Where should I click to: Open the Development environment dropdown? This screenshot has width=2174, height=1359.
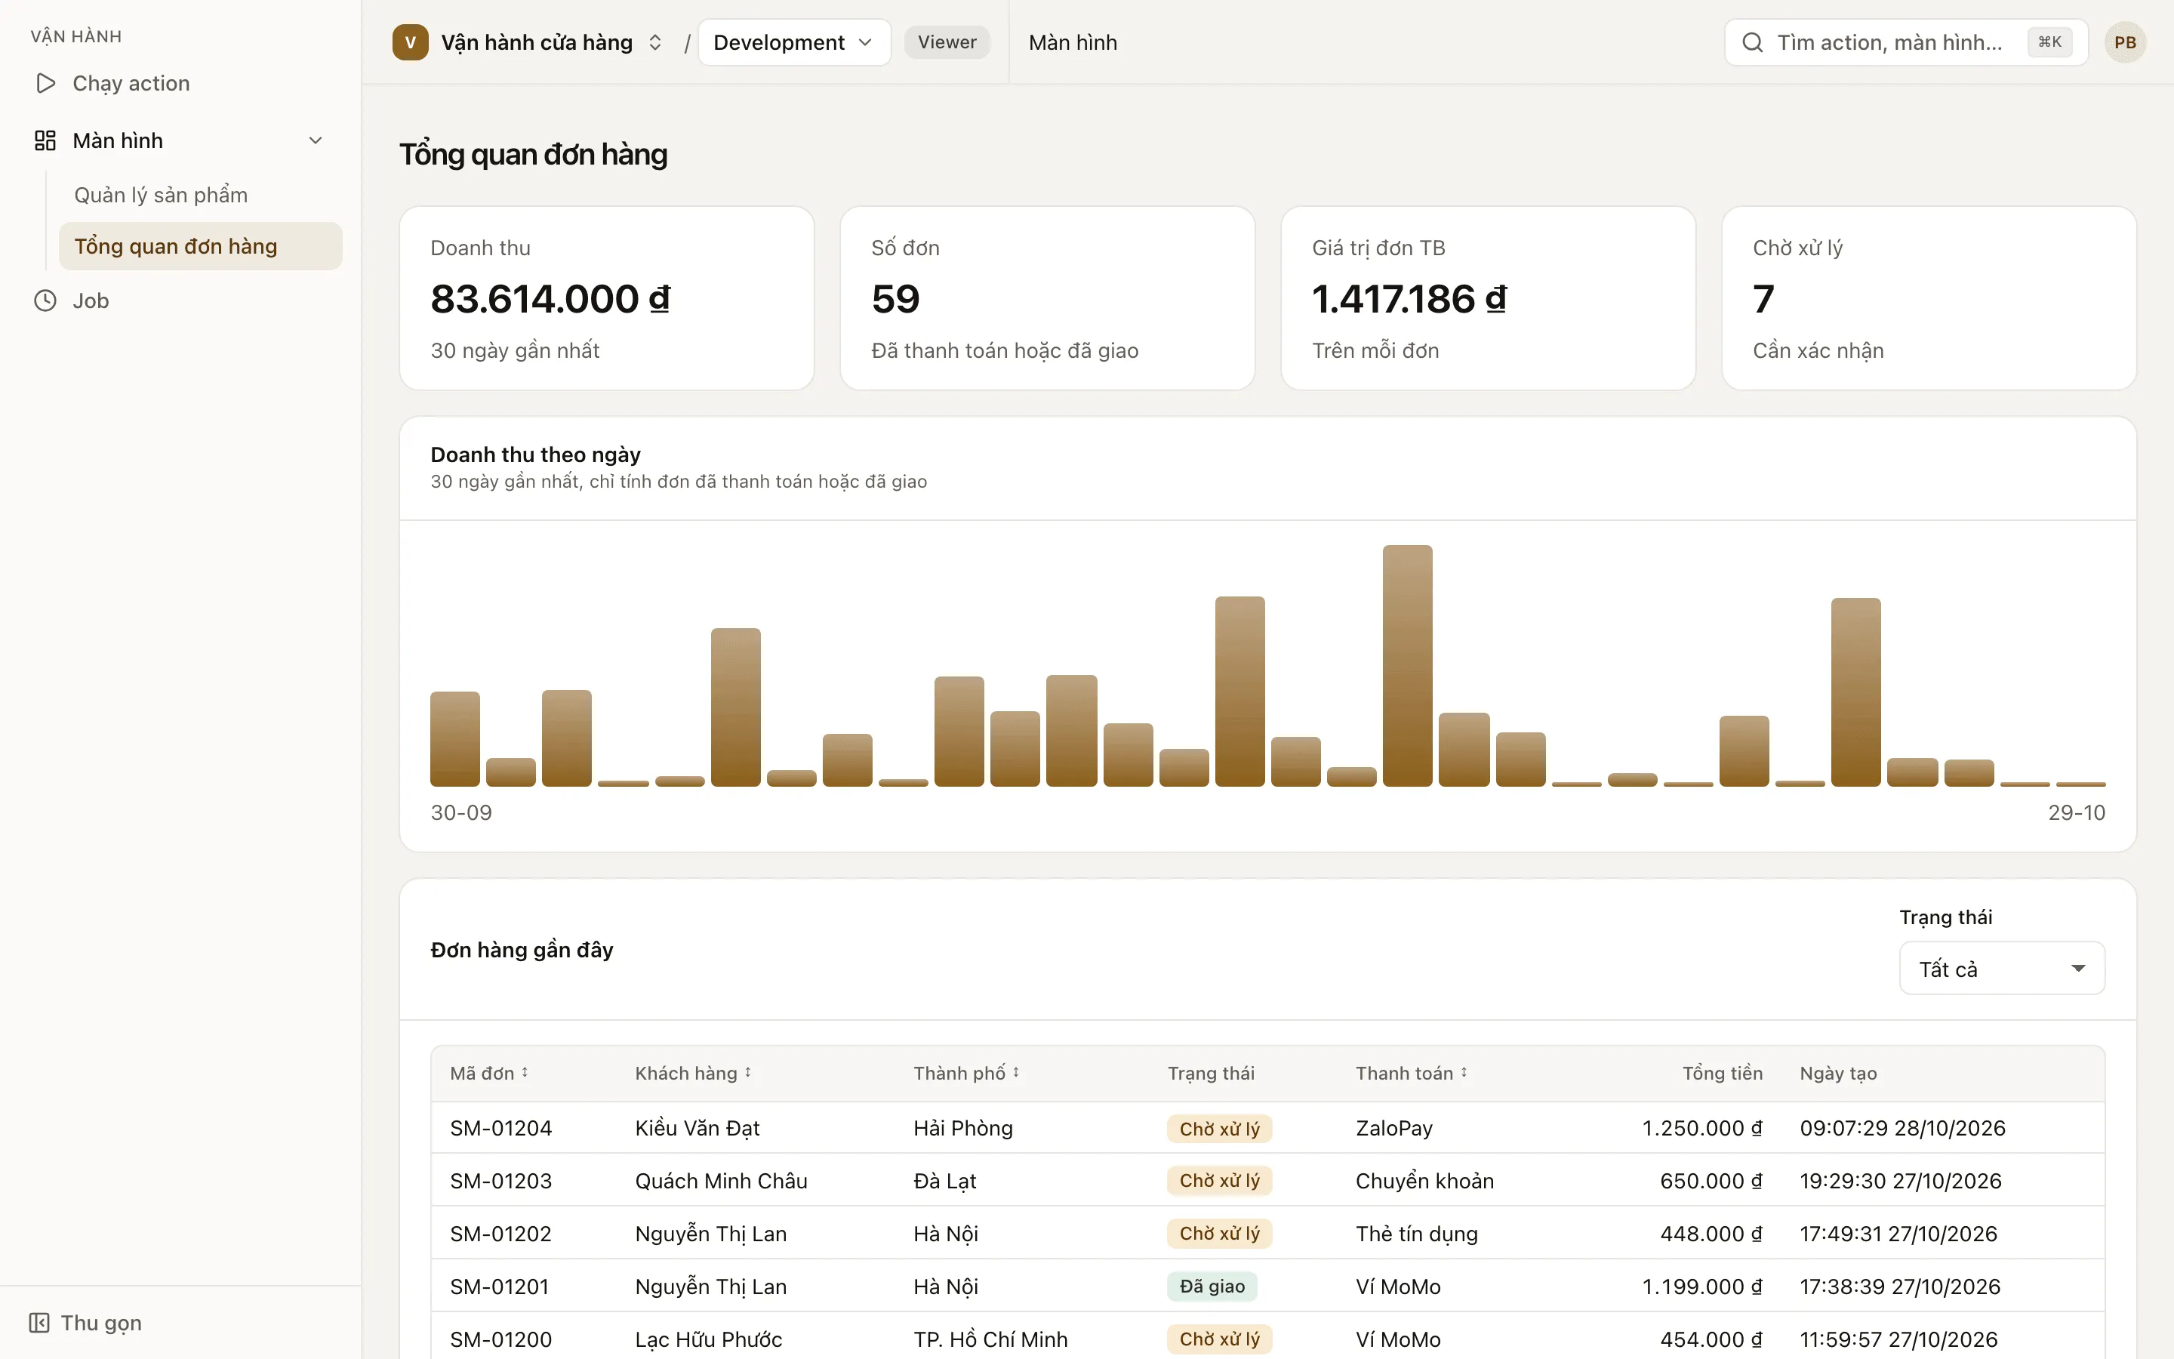(x=794, y=42)
